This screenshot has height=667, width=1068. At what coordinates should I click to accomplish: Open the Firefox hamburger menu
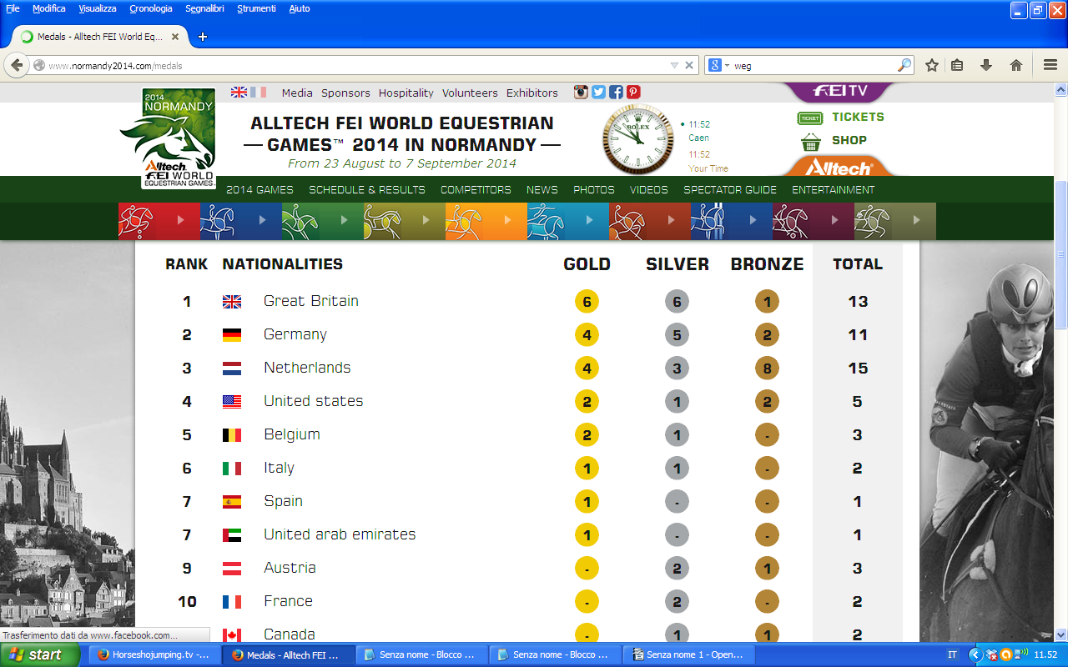click(1050, 65)
